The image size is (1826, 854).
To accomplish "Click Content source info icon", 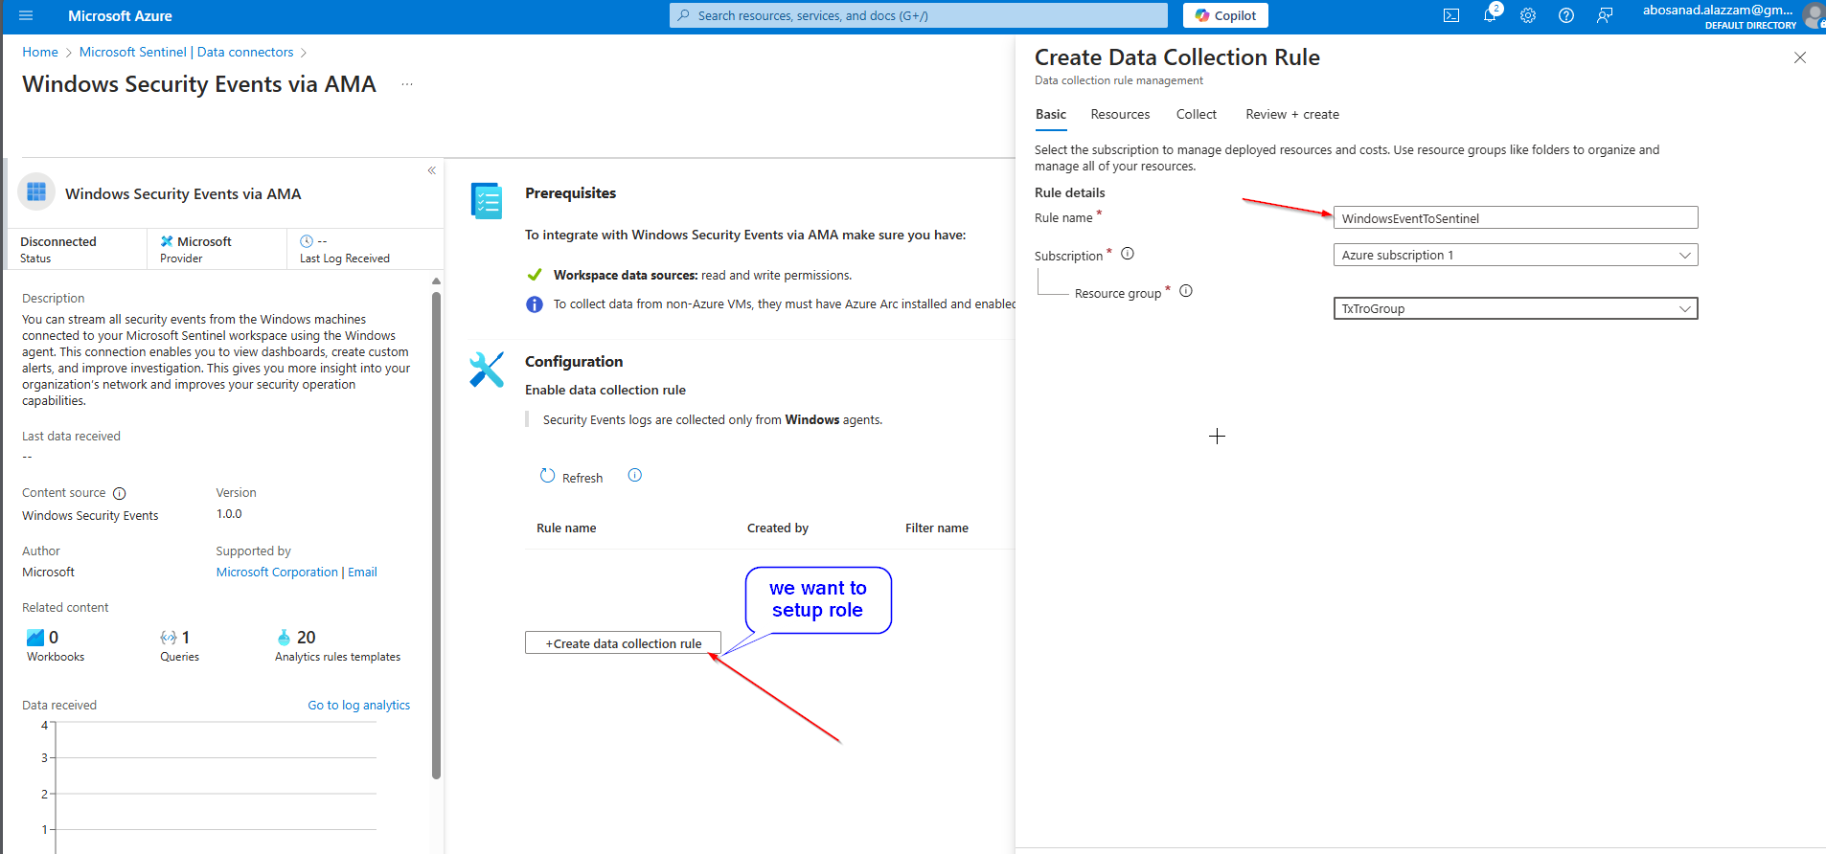I will [120, 494].
